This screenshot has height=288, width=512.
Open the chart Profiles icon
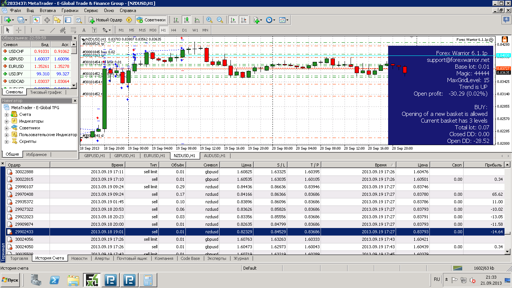click(21, 20)
